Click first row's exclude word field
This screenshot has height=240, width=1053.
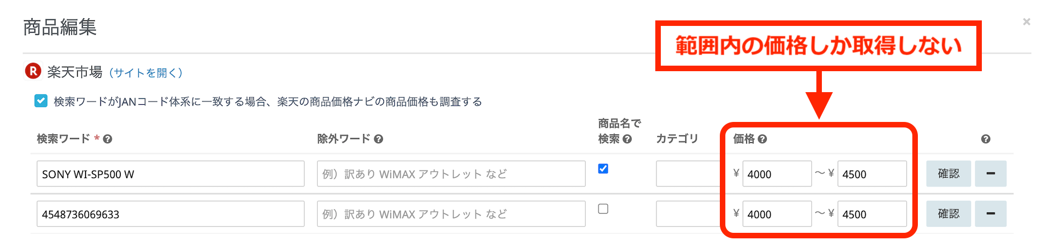451,174
